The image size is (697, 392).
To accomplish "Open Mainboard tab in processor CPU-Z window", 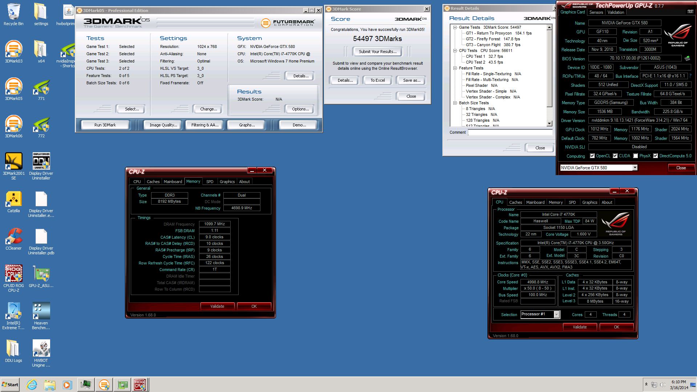I will pos(535,202).
